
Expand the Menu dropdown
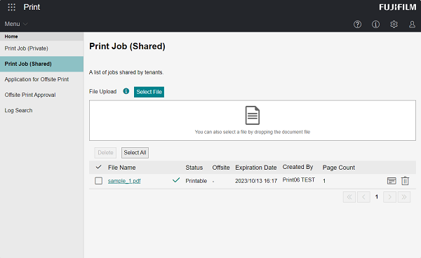(16, 24)
